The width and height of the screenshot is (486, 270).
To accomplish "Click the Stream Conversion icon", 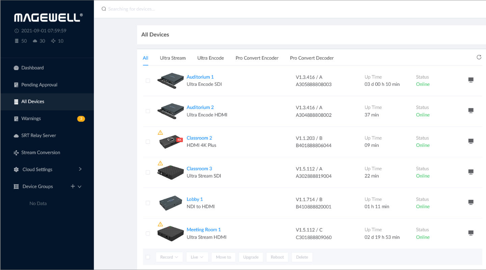I will tap(16, 153).
